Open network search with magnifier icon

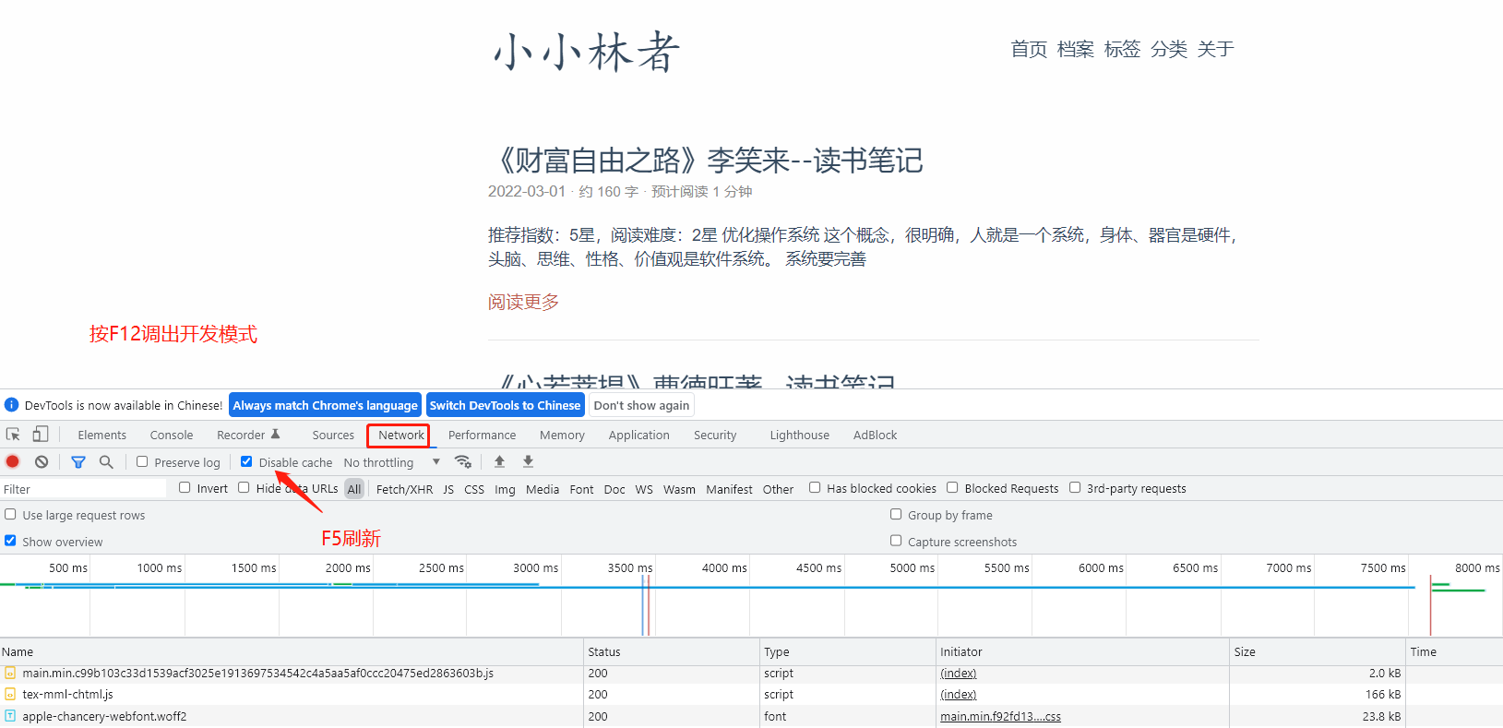[x=106, y=462]
